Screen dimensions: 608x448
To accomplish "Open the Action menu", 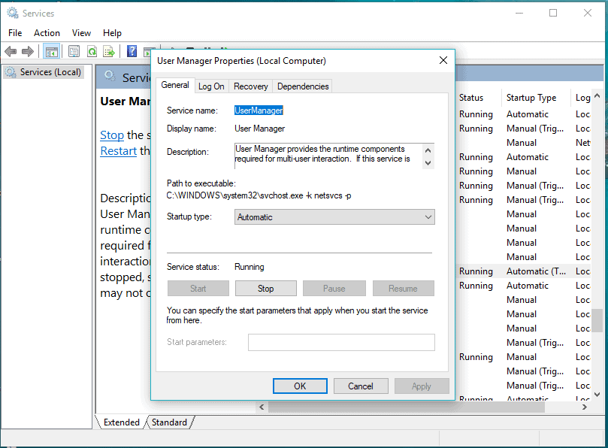I will pos(47,33).
